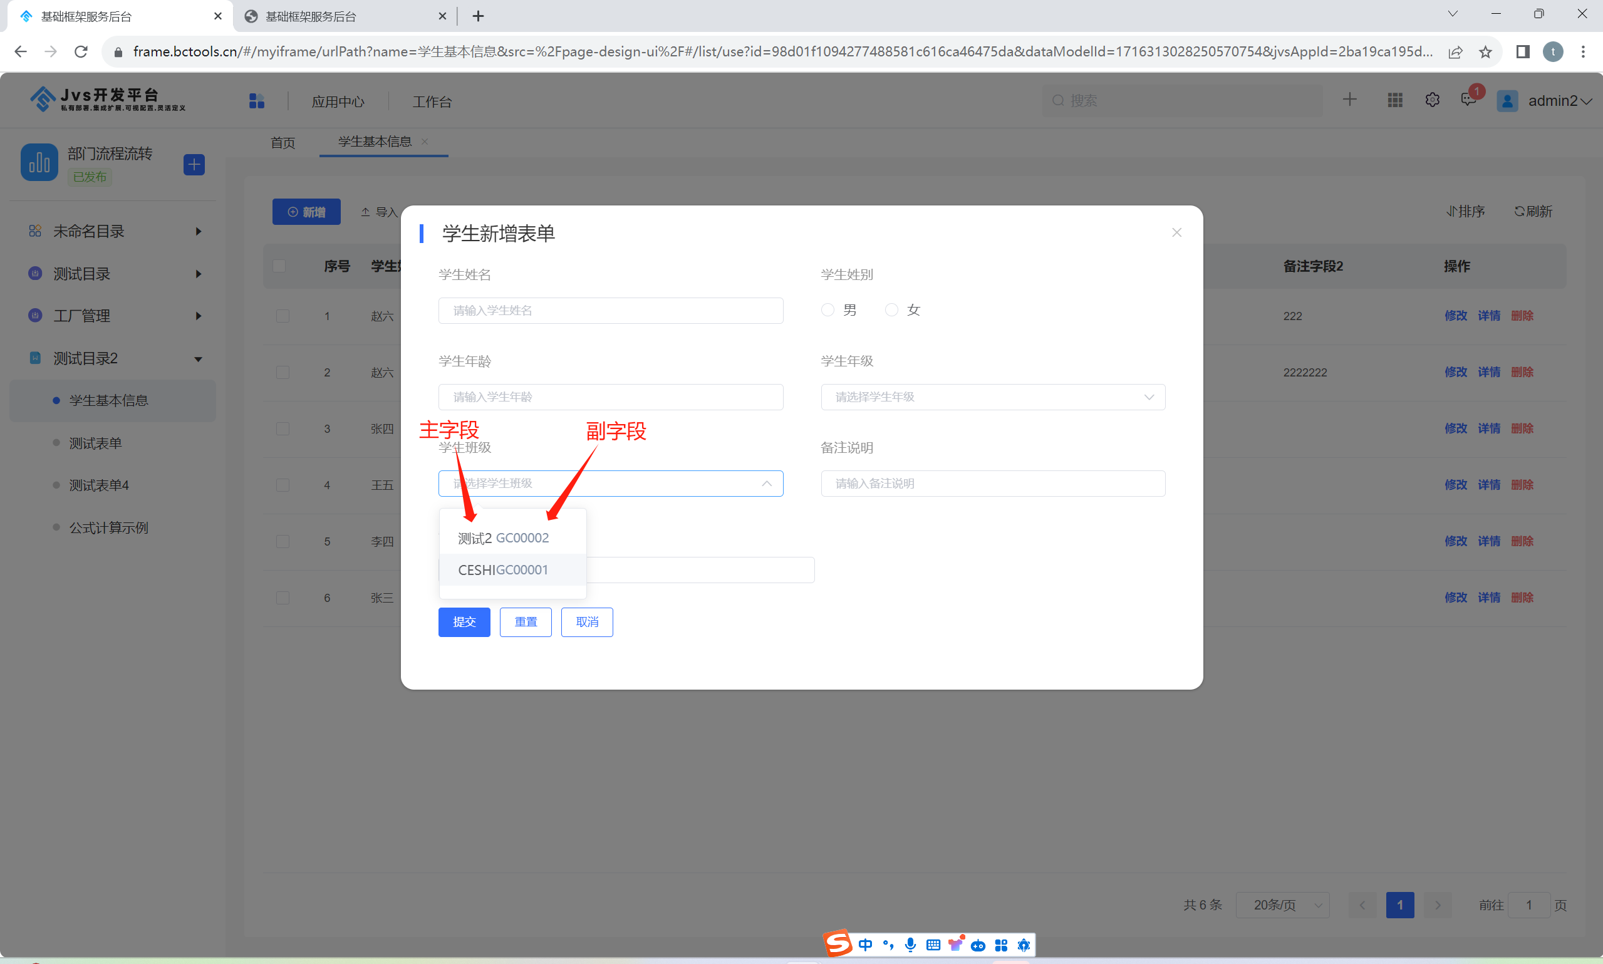The height and width of the screenshot is (964, 1603).
Task: Open the 20条/页 page size dropdown
Action: (x=1282, y=905)
